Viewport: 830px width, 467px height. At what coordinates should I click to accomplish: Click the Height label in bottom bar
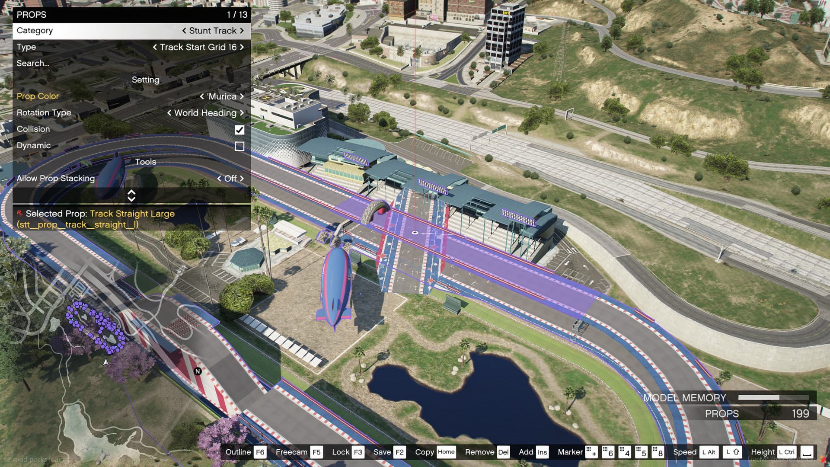pos(763,452)
